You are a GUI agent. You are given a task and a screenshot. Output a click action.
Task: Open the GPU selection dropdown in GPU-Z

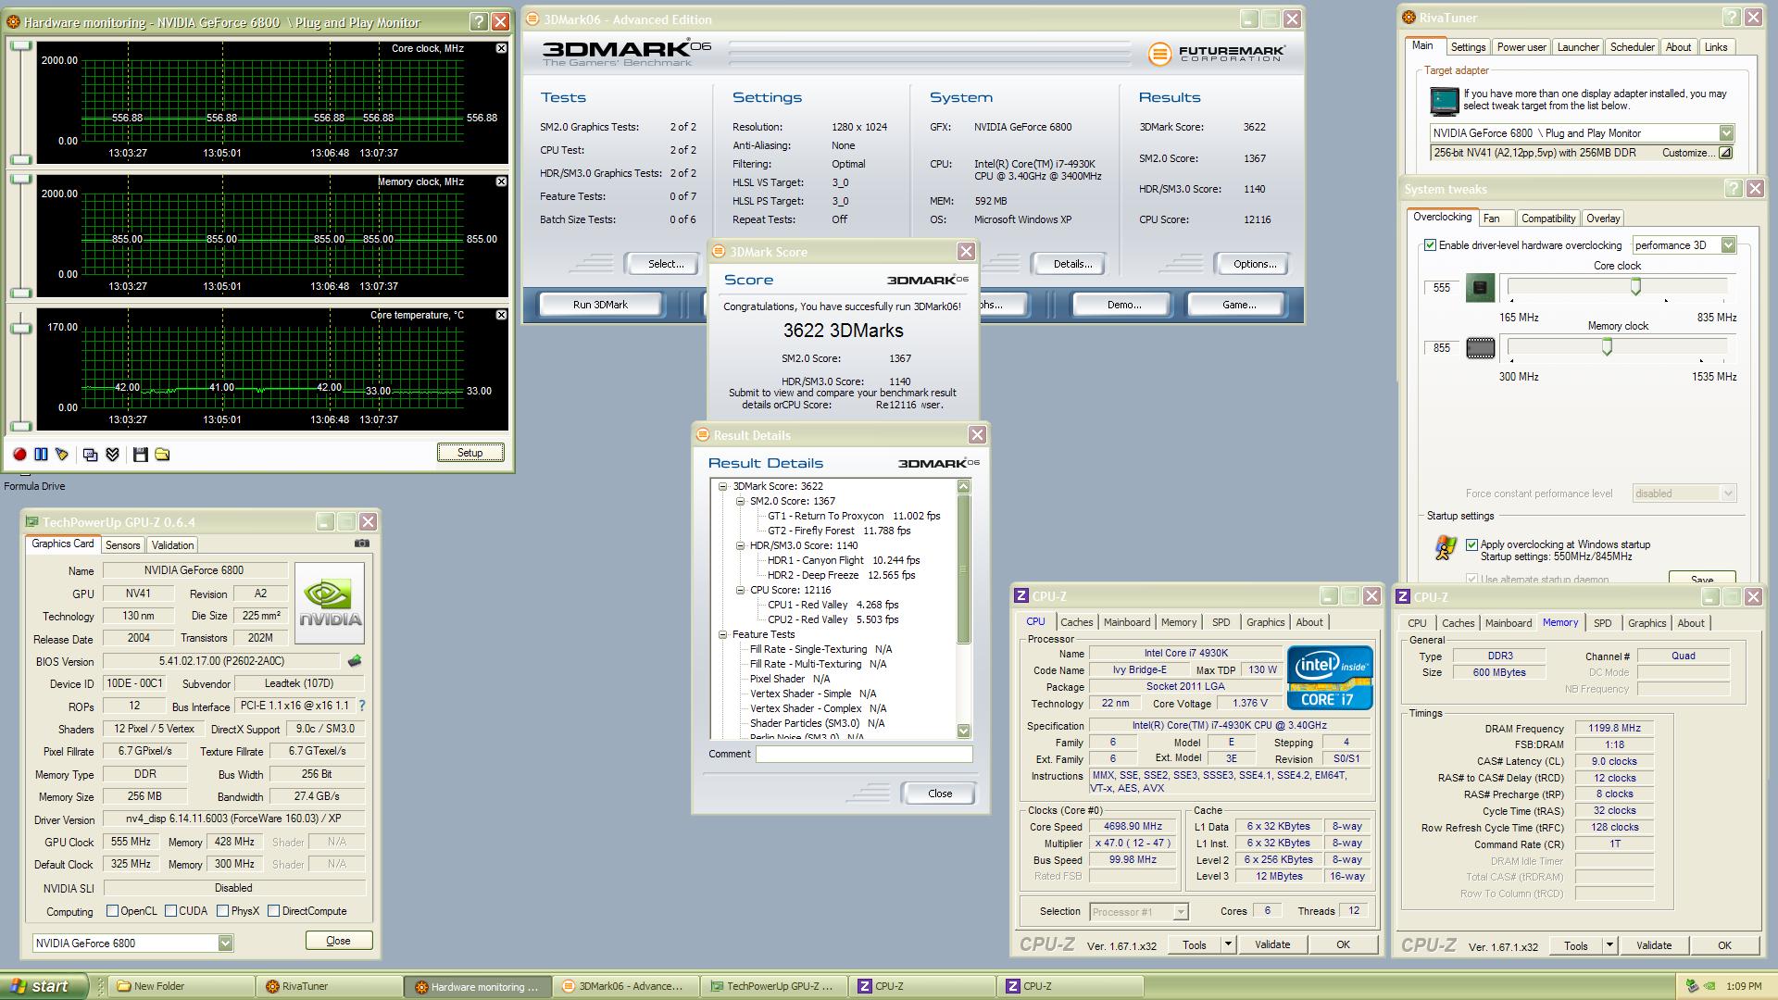tap(225, 943)
